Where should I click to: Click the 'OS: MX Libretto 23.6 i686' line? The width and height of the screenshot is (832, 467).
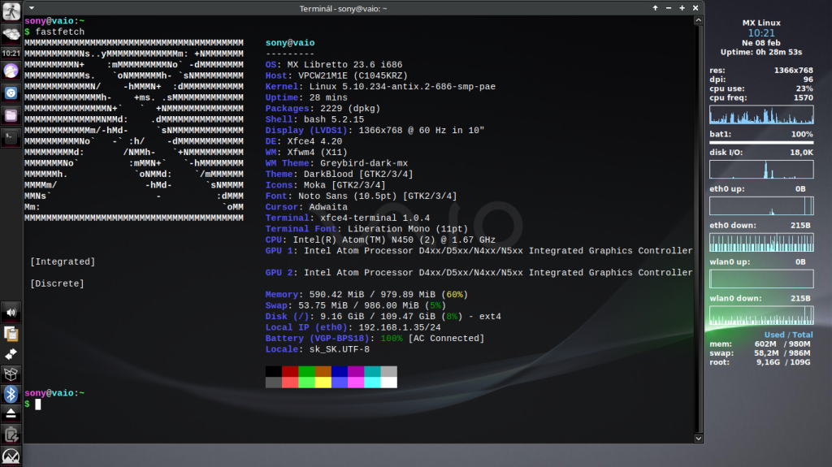click(334, 65)
